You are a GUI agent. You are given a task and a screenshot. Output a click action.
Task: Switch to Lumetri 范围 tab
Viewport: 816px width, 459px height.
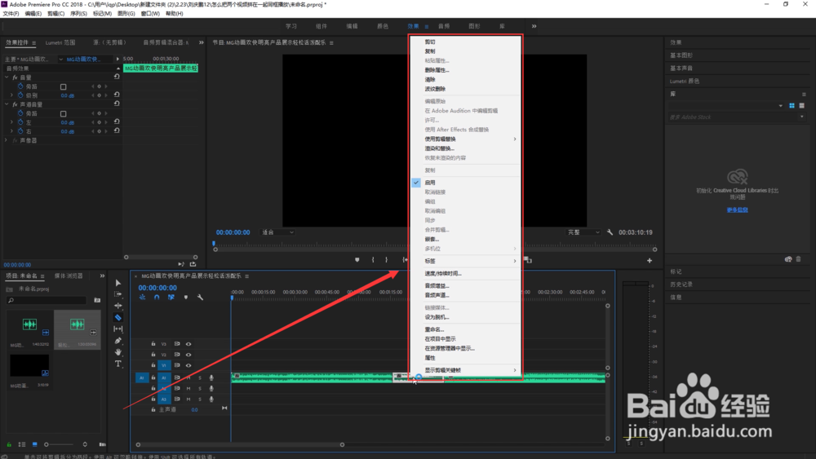(x=60, y=42)
